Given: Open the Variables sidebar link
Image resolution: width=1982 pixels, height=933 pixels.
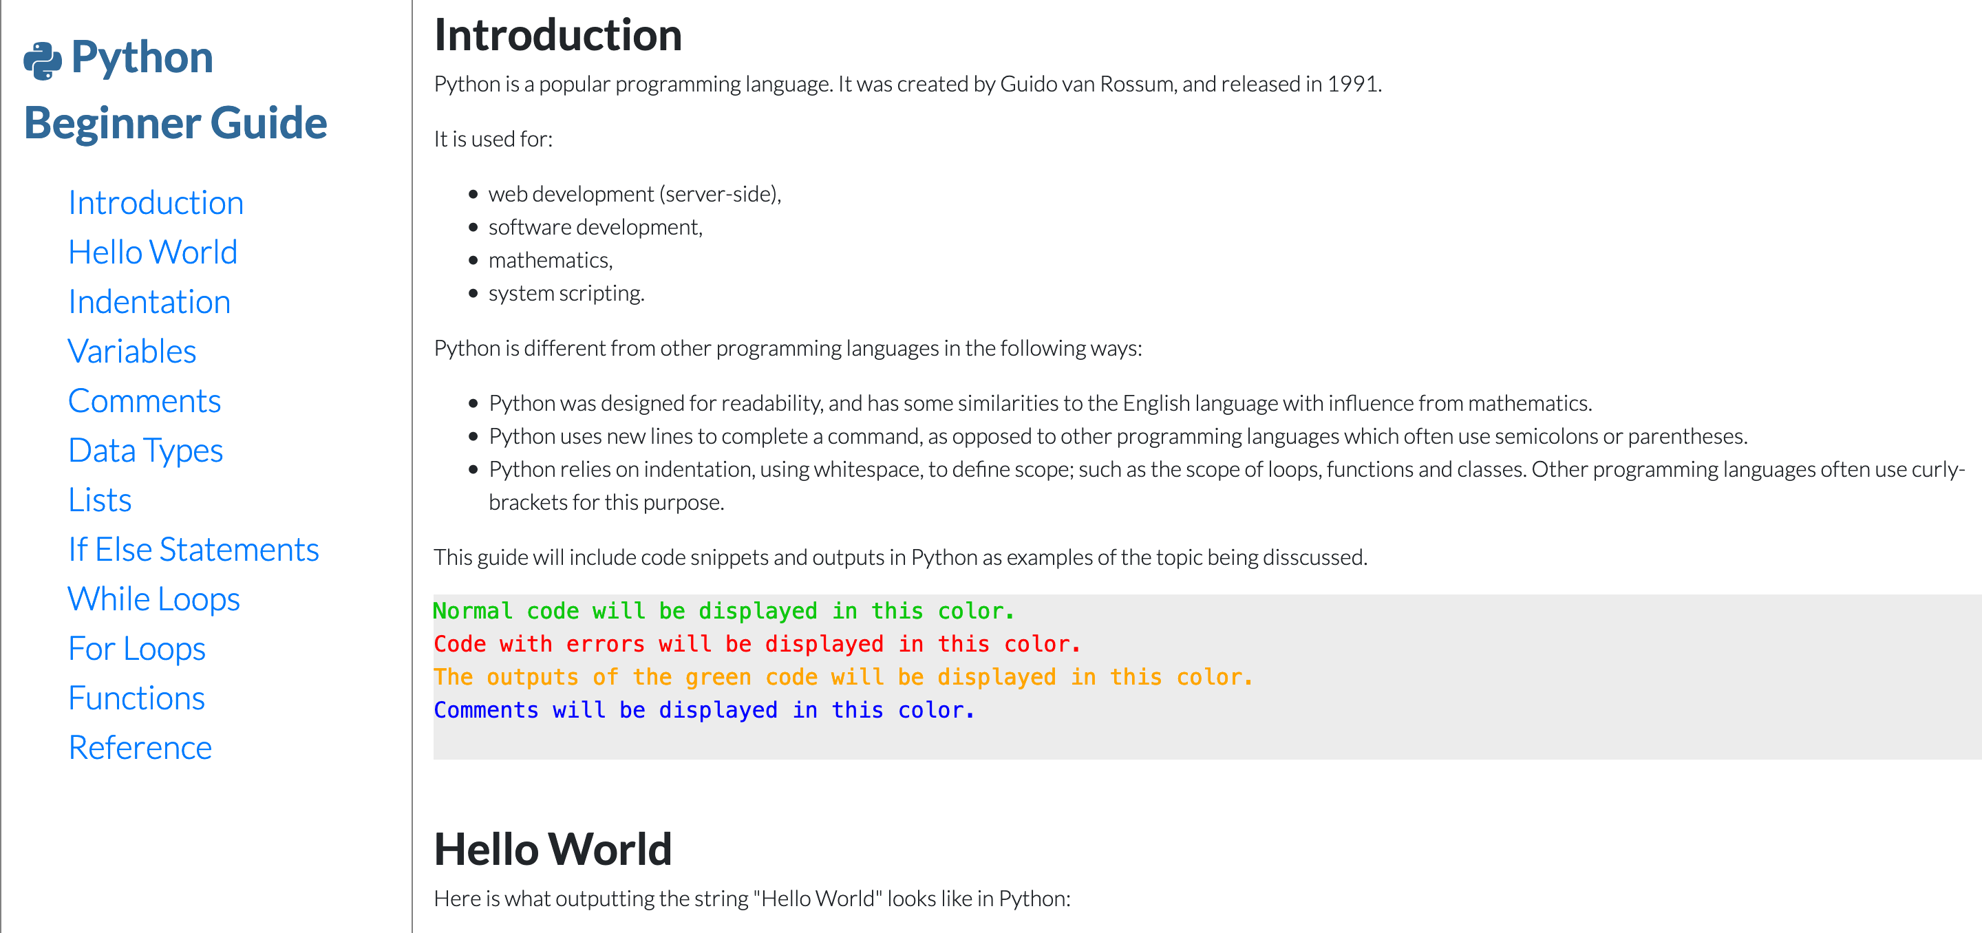Looking at the screenshot, I should coord(131,352).
